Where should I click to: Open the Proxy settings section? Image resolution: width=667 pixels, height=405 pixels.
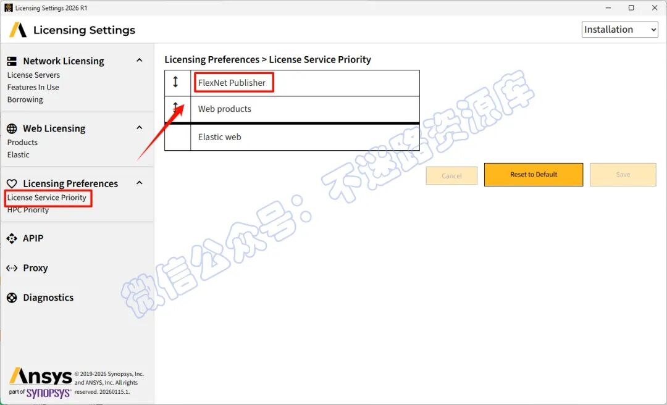tap(35, 268)
